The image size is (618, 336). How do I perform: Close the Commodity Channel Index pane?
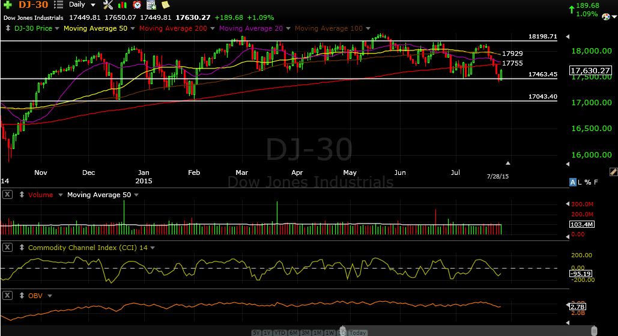click(x=7, y=247)
